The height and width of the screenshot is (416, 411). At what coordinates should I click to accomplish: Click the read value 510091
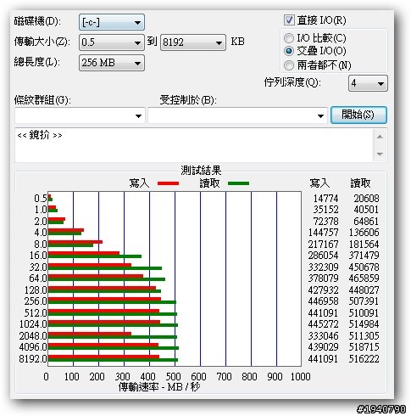click(364, 313)
